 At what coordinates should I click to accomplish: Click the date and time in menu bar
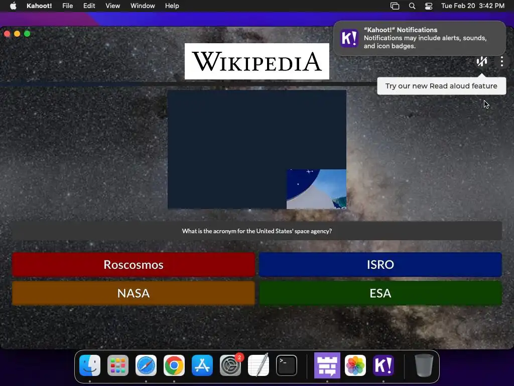[x=473, y=6]
